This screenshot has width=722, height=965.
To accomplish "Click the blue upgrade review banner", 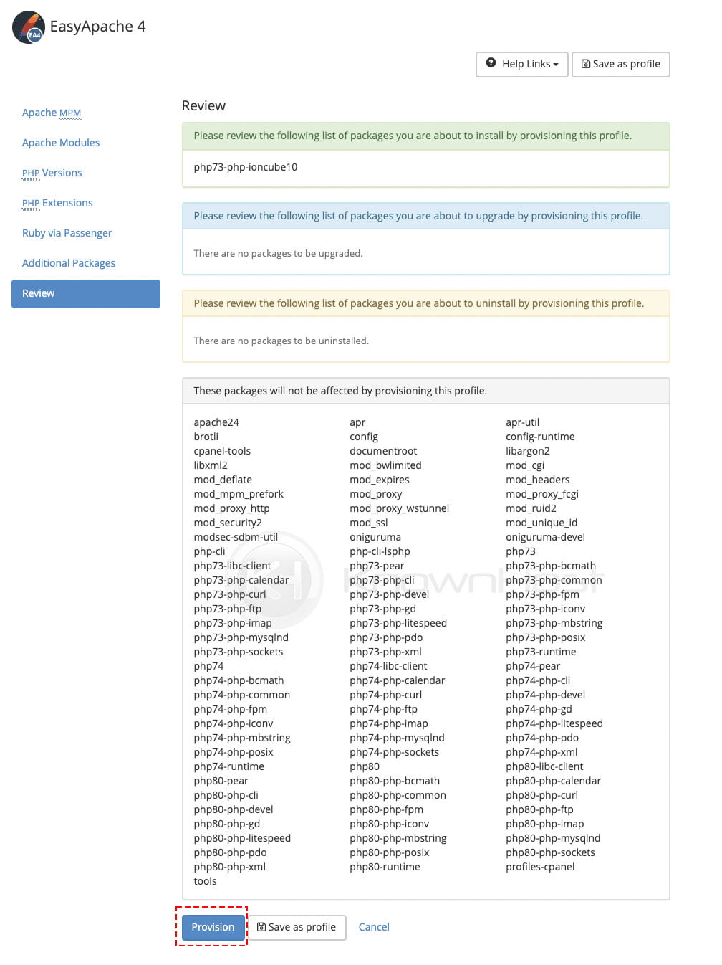I will (x=425, y=216).
